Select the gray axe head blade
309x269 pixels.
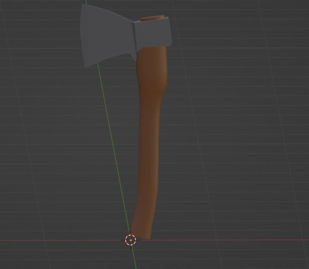pyautogui.click(x=107, y=36)
